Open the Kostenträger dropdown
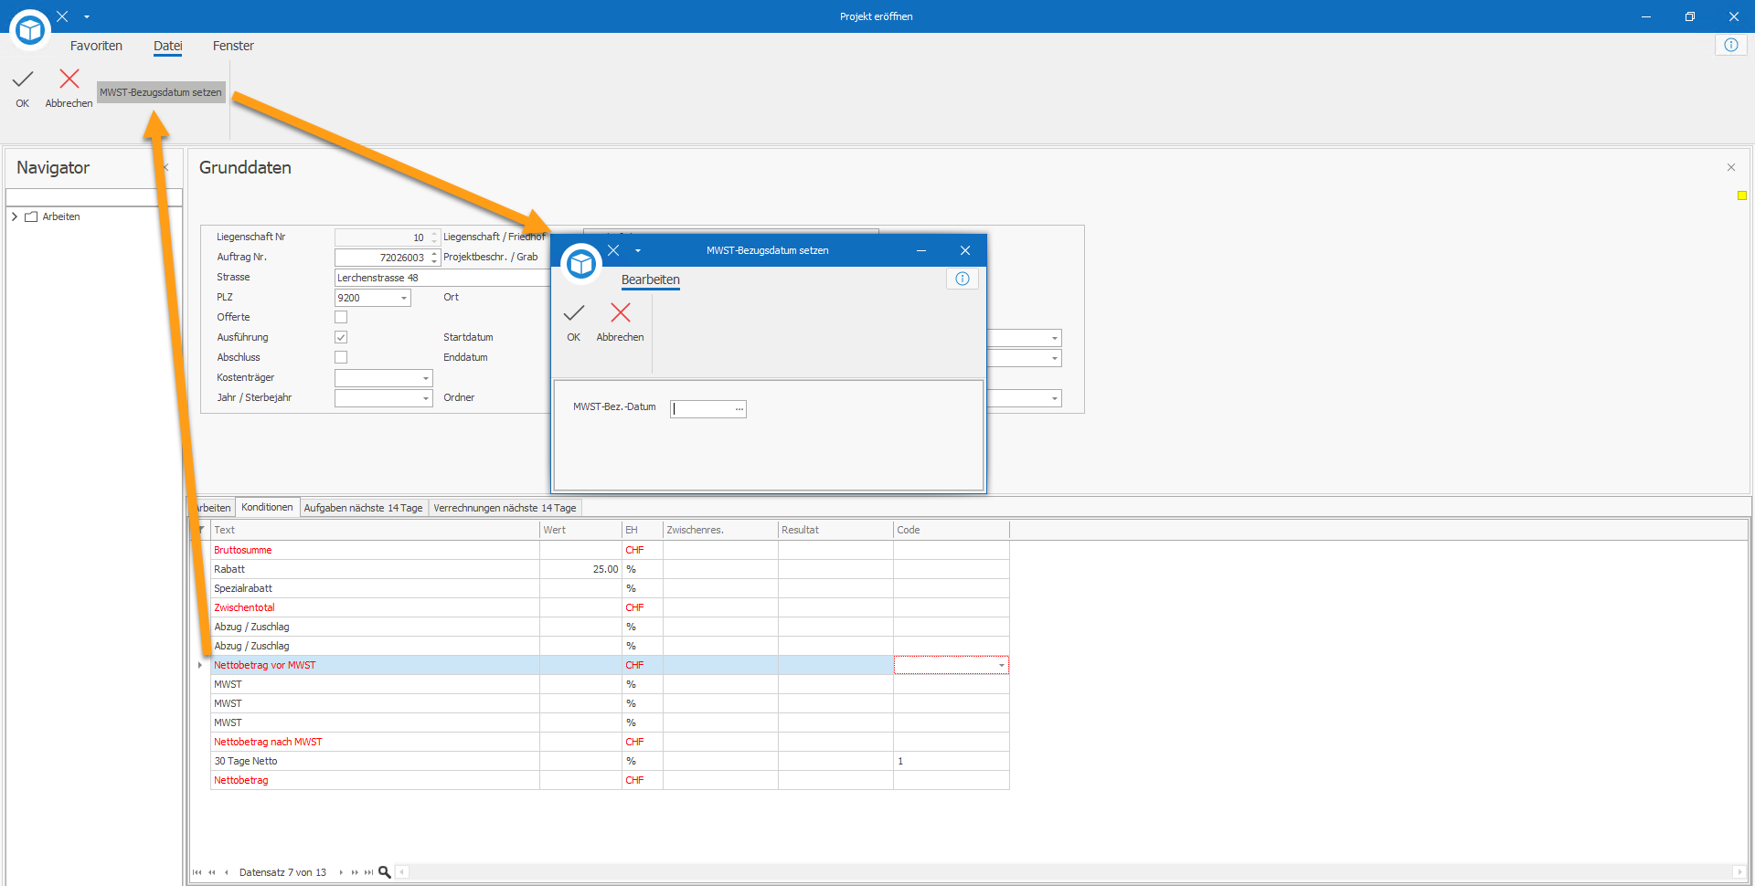The height and width of the screenshot is (886, 1755). tap(426, 378)
